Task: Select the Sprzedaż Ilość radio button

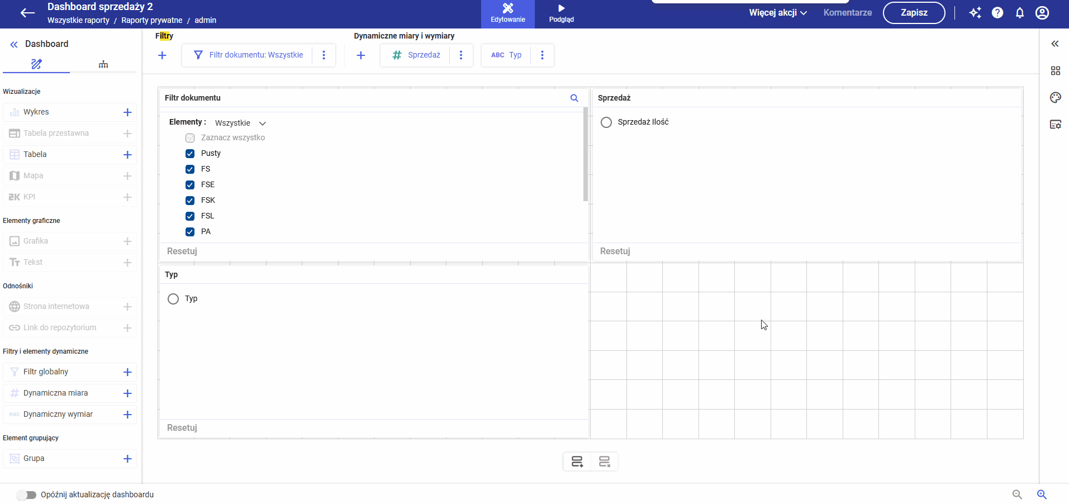Action: 606,122
